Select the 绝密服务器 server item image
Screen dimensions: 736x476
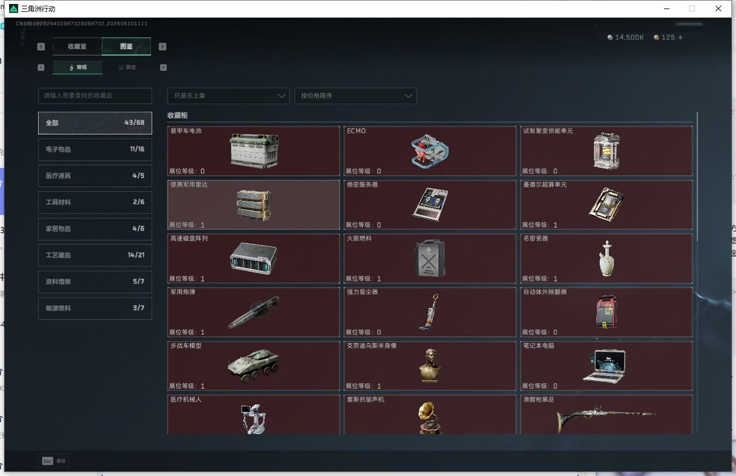click(430, 204)
